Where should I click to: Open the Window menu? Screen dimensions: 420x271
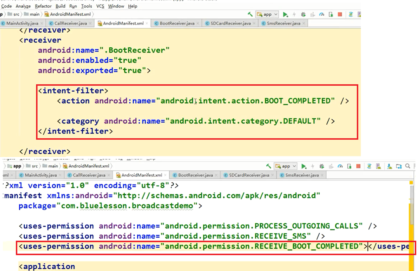point(116,6)
